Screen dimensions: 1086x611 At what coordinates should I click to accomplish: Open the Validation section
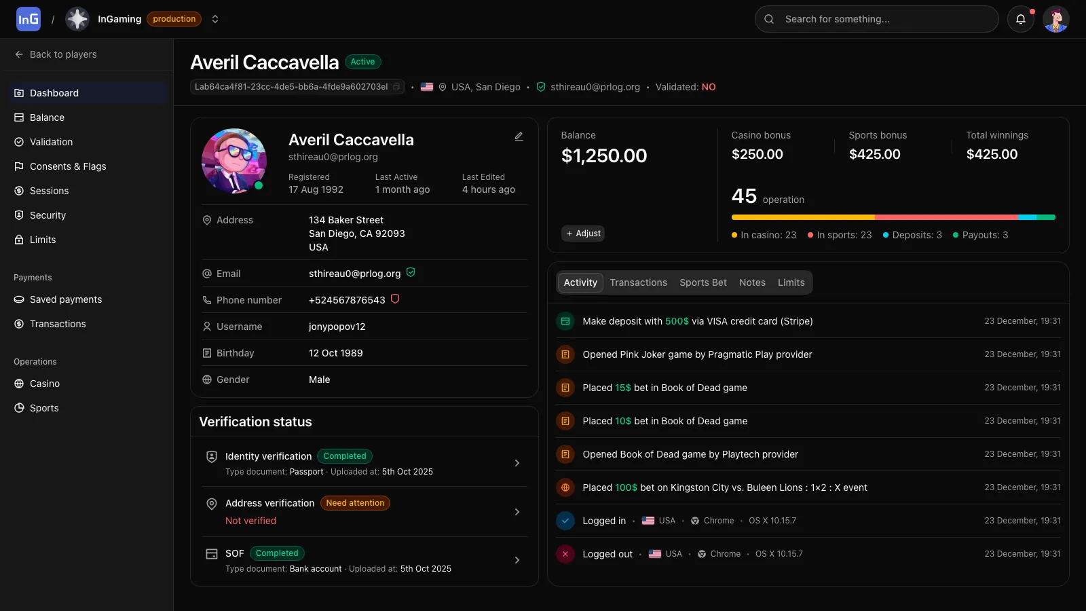click(x=51, y=142)
